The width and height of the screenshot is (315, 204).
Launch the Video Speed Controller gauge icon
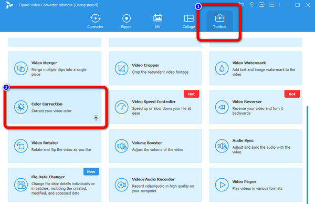click(121, 107)
